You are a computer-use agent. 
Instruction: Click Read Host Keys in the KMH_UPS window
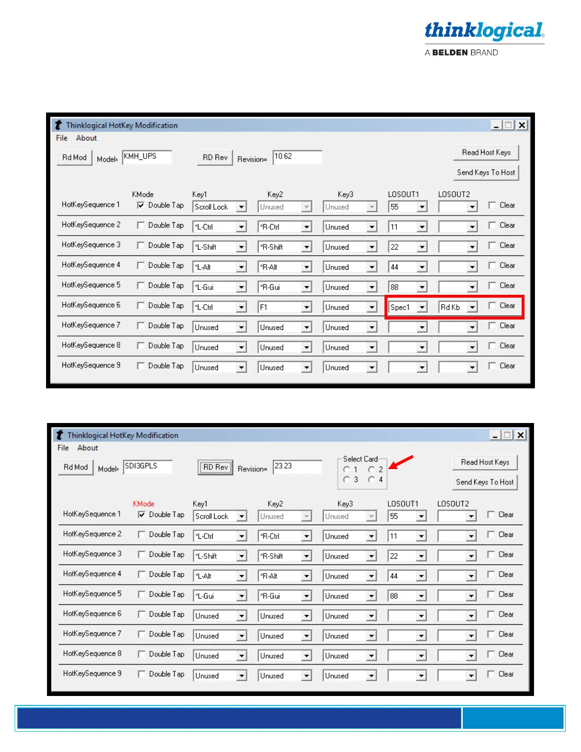pyautogui.click(x=486, y=152)
